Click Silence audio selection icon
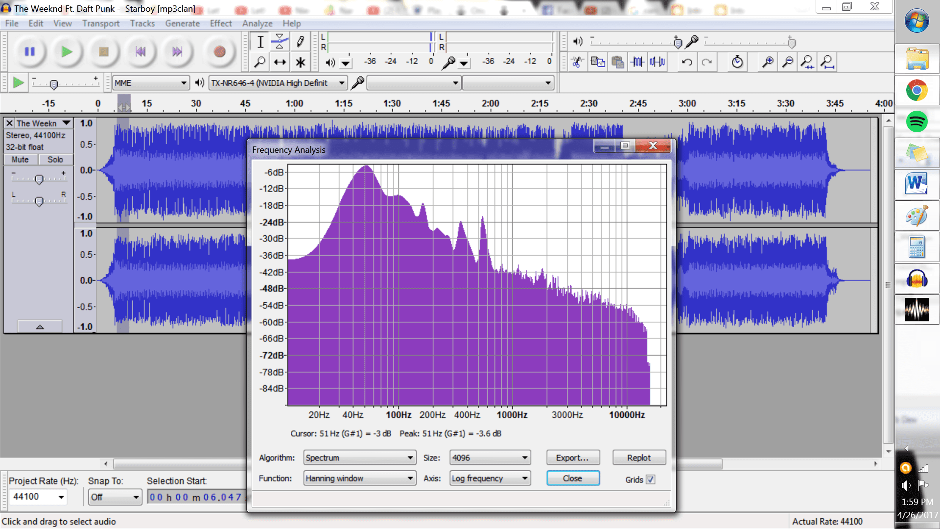This screenshot has height=529, width=940. point(658,62)
